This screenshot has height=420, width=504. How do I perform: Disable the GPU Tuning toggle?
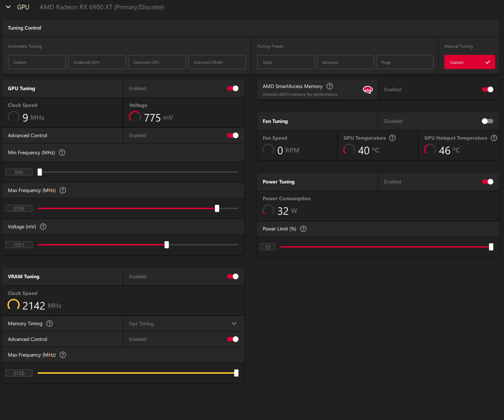[233, 88]
